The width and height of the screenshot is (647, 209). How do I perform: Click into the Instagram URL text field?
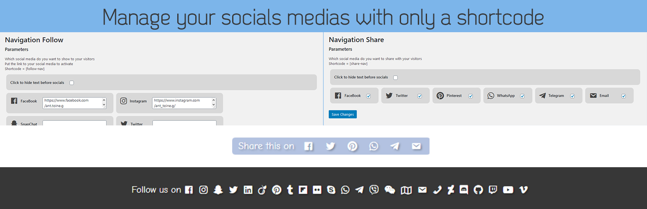[182, 103]
